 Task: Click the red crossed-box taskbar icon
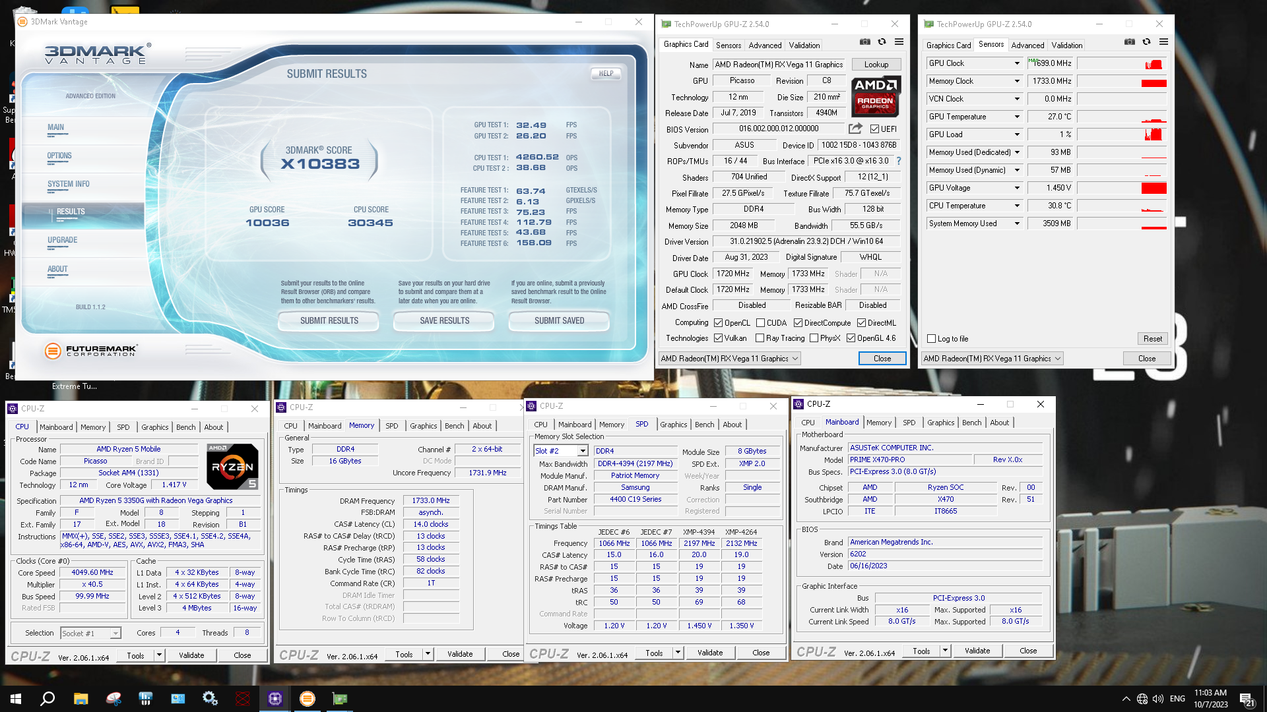[243, 699]
